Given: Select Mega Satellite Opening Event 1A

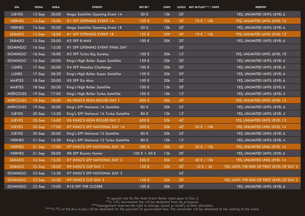Looking at the screenshot, I should [94, 14].
